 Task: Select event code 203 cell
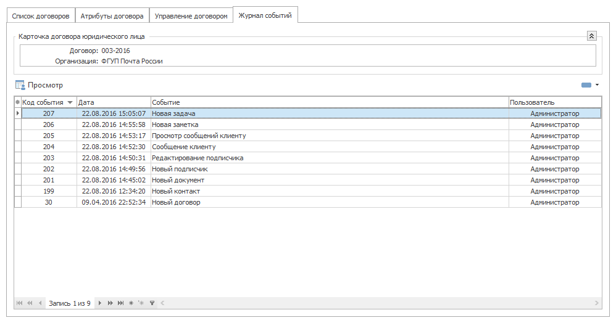pyautogui.click(x=49, y=158)
